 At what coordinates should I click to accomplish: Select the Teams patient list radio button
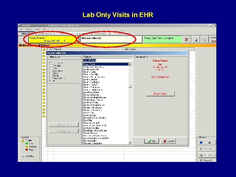(50, 68)
